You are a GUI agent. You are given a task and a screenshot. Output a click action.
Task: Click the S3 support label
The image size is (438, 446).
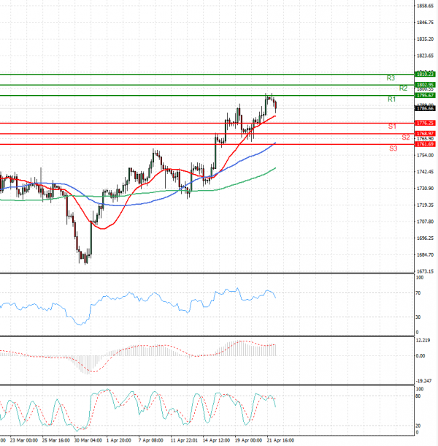tap(393, 148)
